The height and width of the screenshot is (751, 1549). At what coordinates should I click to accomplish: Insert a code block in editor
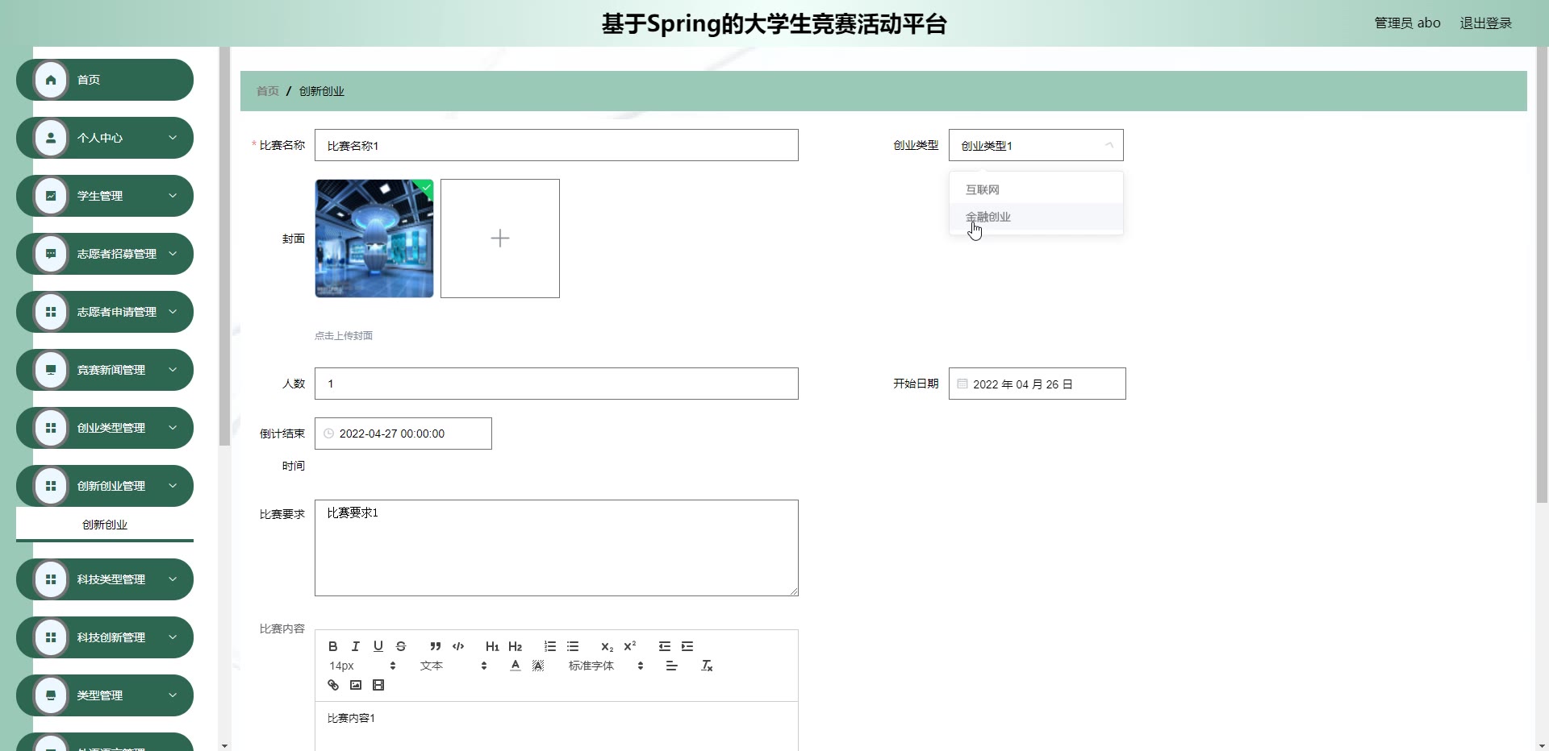coord(458,646)
